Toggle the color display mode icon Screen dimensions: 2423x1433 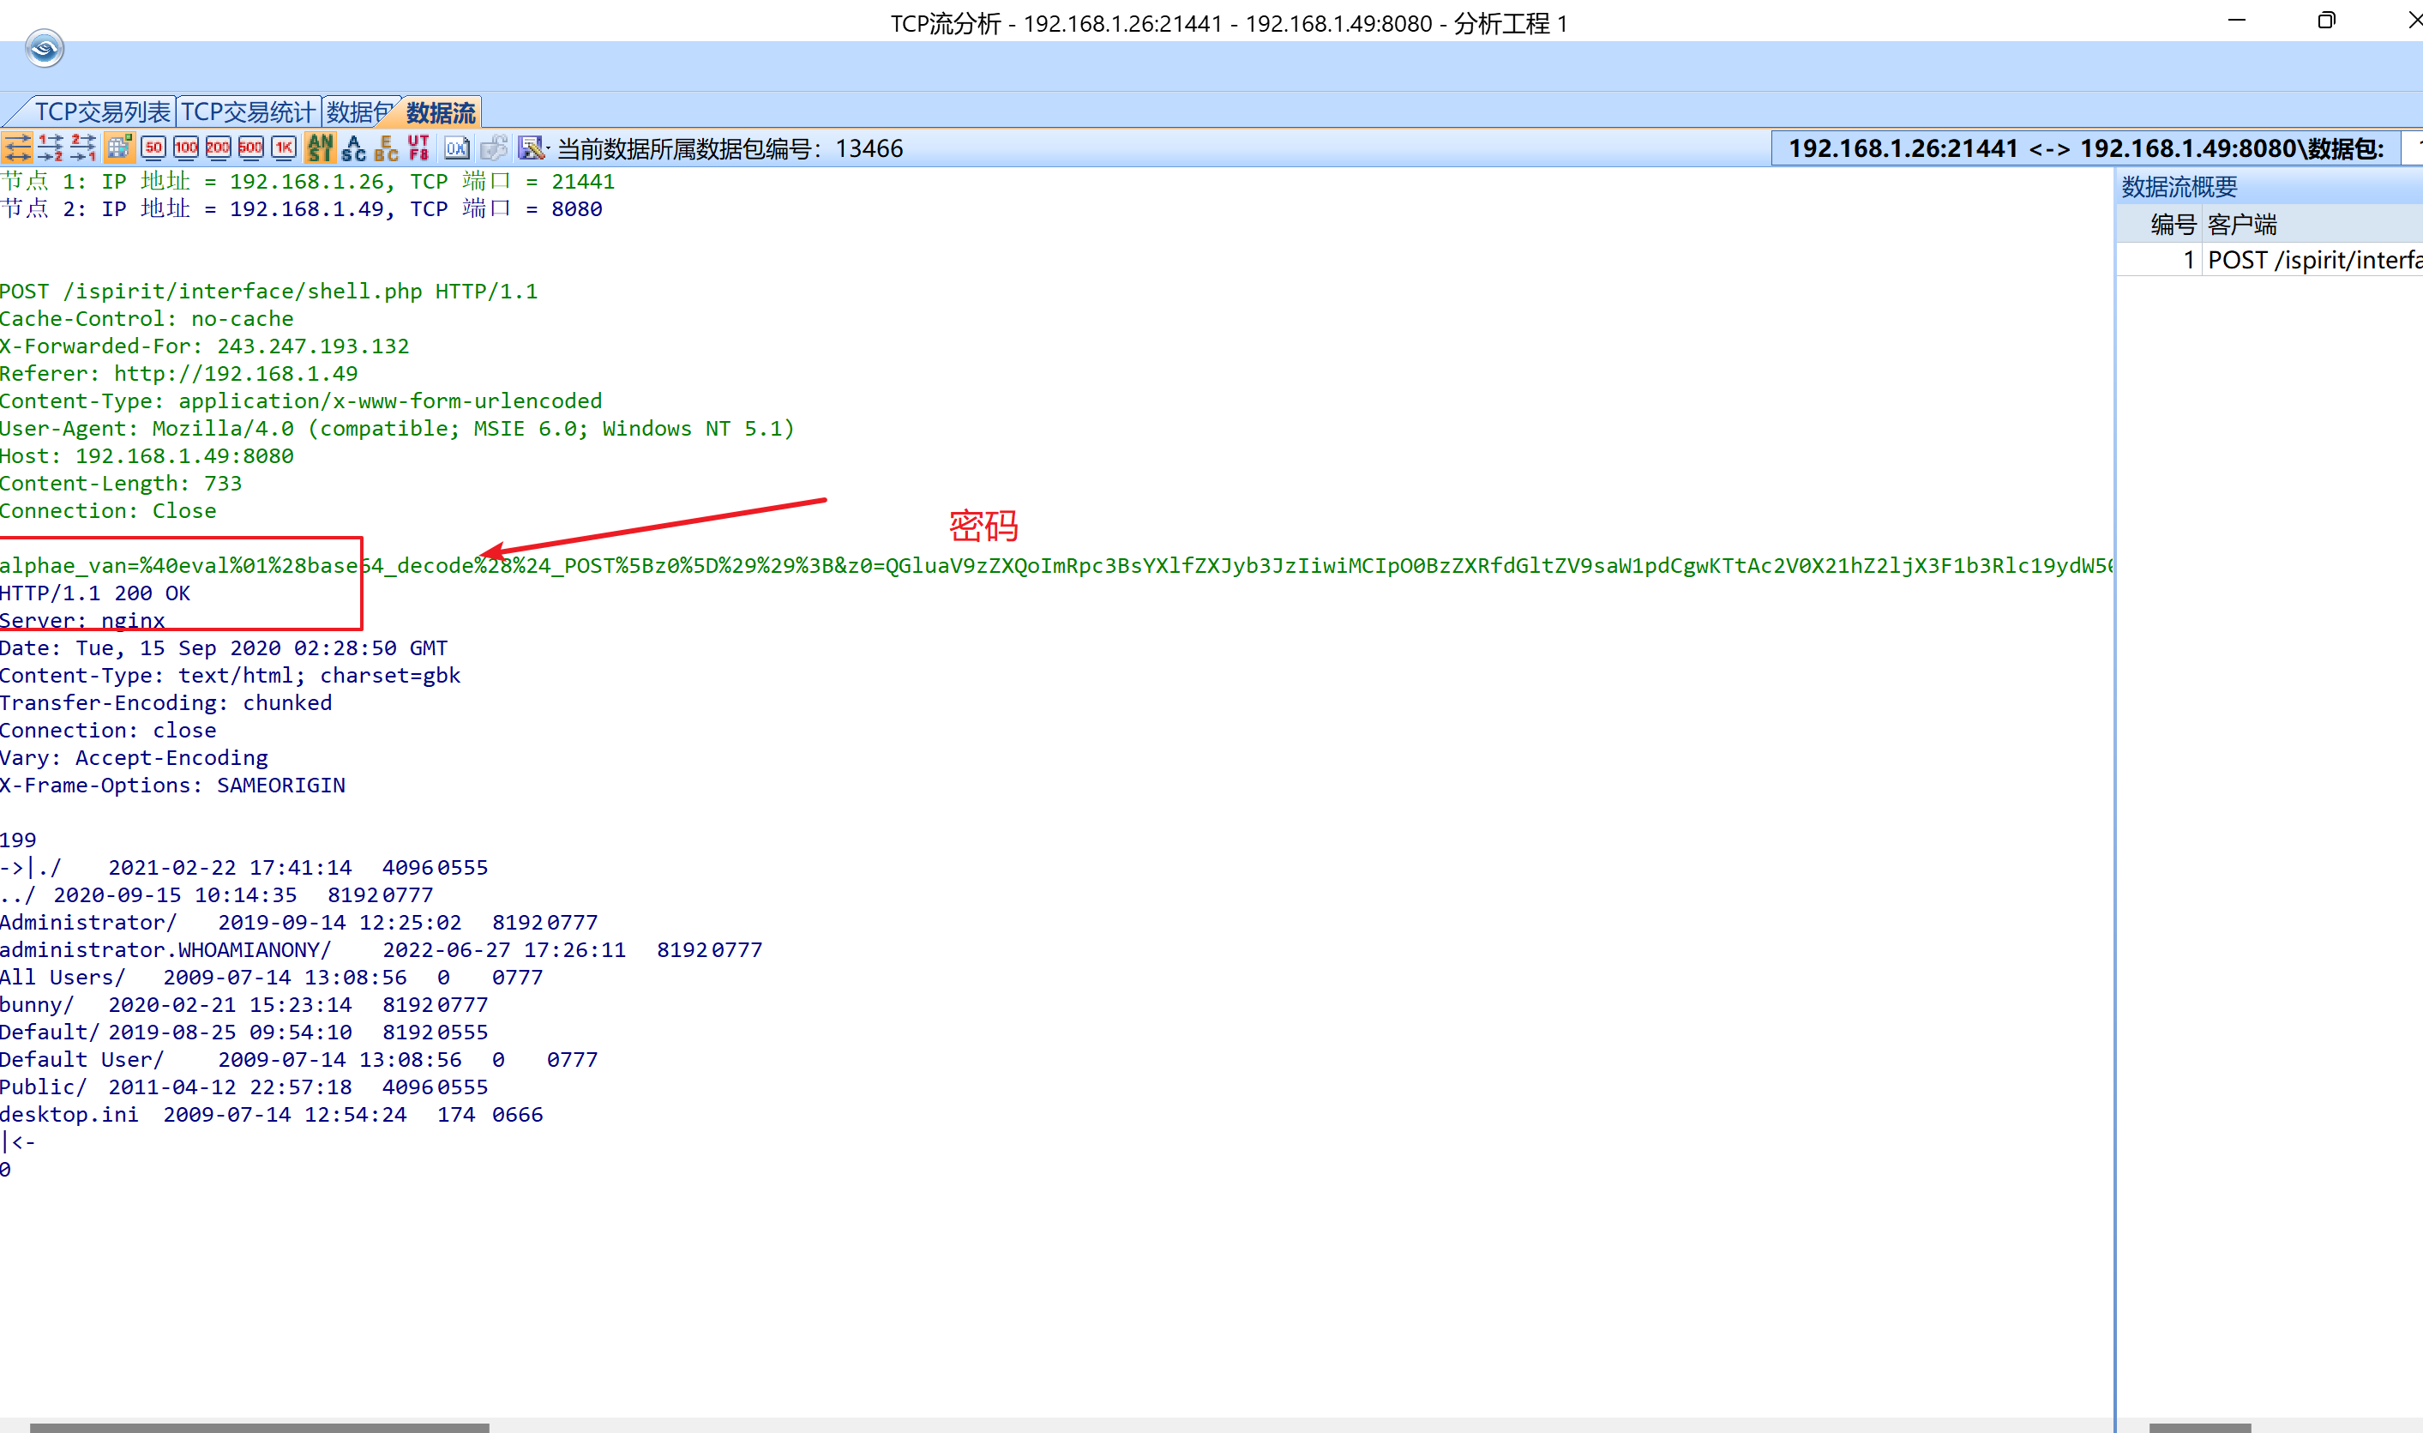coord(118,148)
